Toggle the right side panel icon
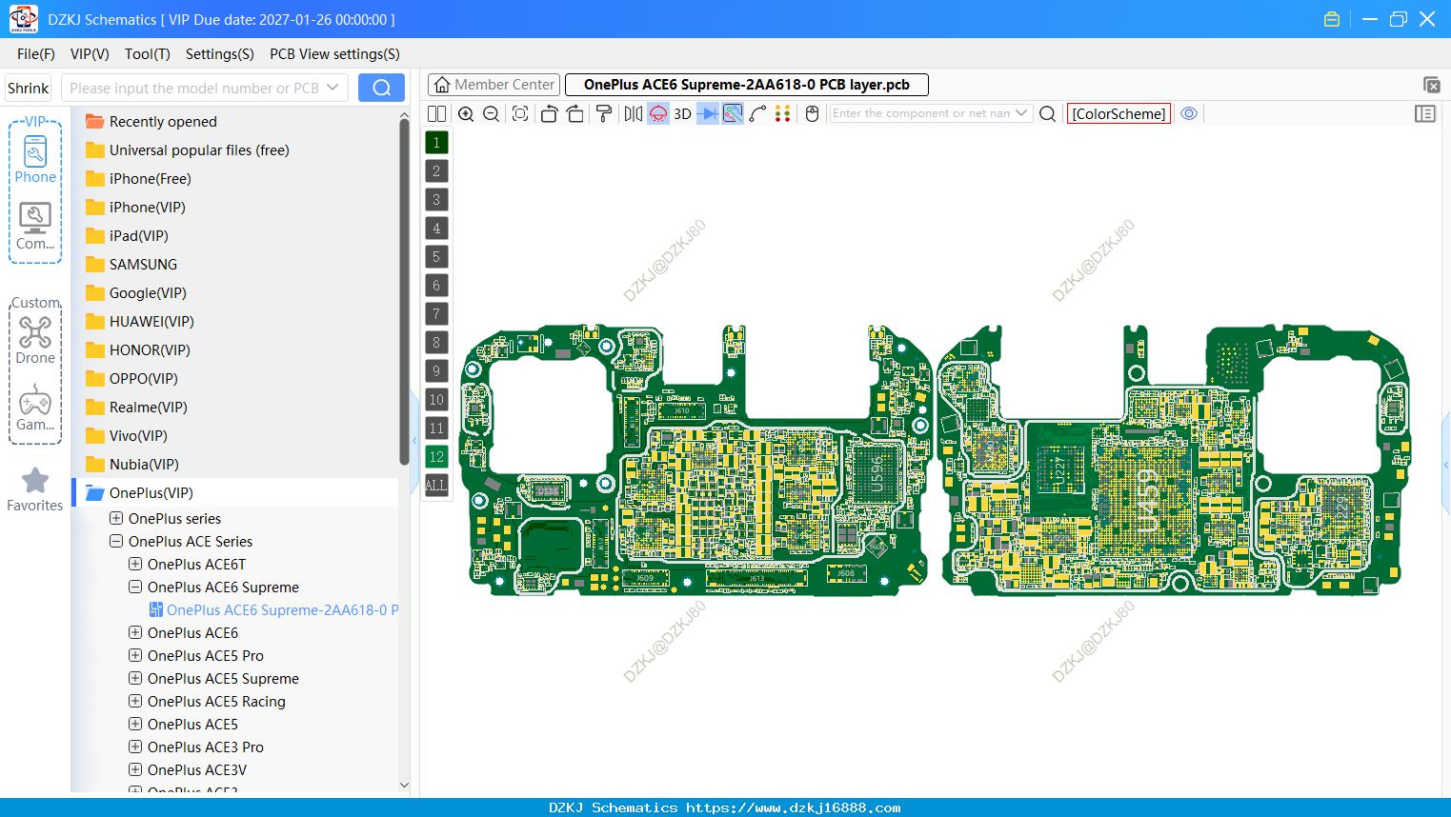 click(1425, 113)
